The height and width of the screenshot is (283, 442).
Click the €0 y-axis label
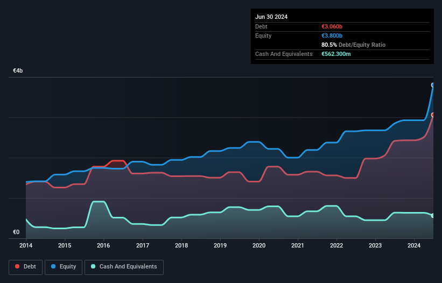click(16, 232)
